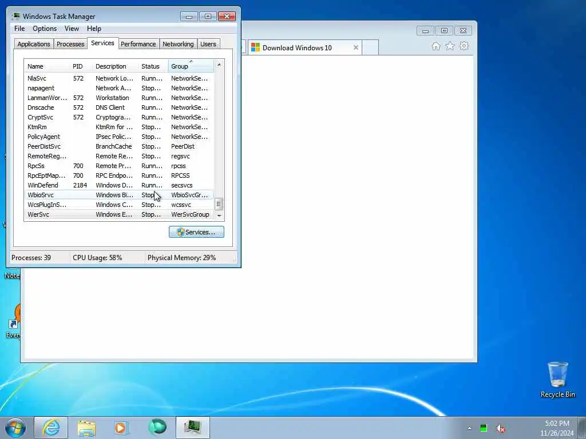Open the View menu

[72, 29]
